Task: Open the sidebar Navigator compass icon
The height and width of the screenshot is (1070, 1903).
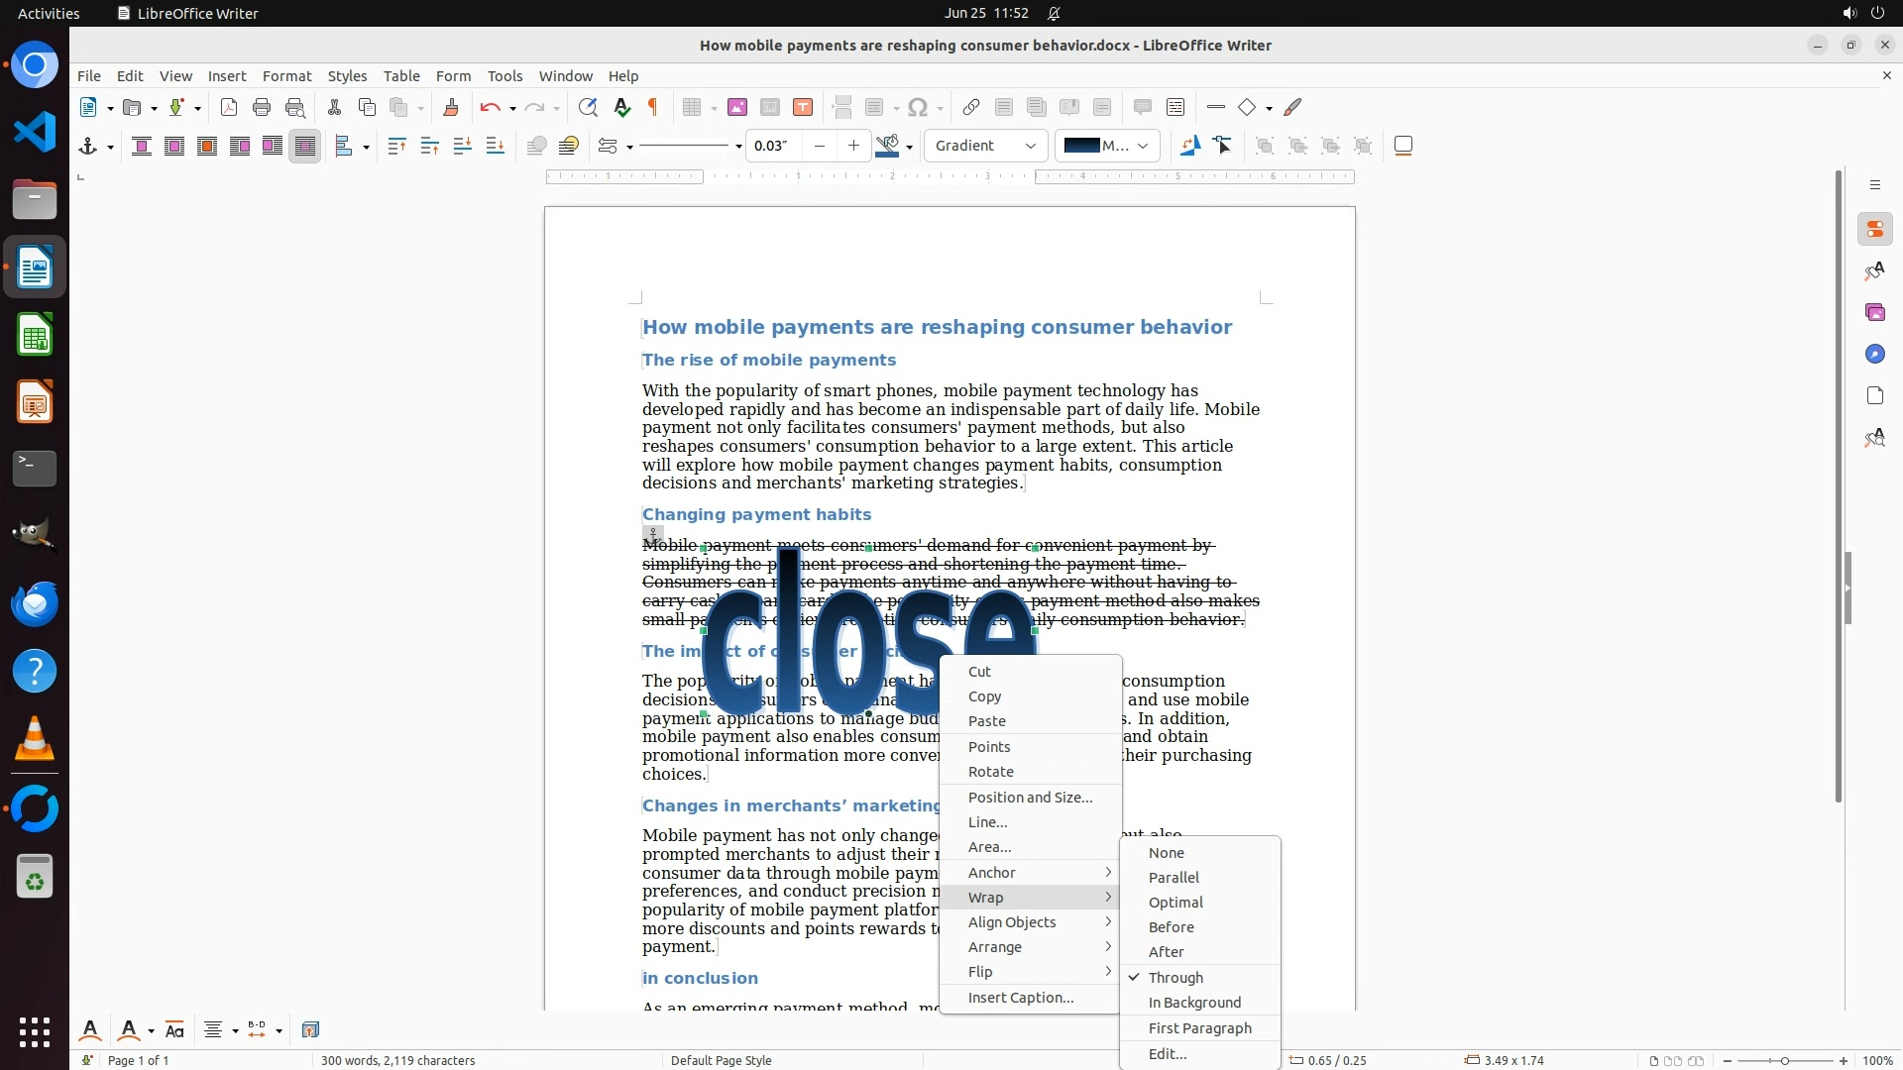Action: pos(1874,355)
